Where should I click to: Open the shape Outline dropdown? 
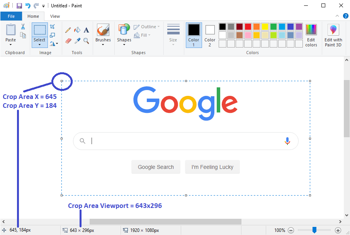click(147, 27)
